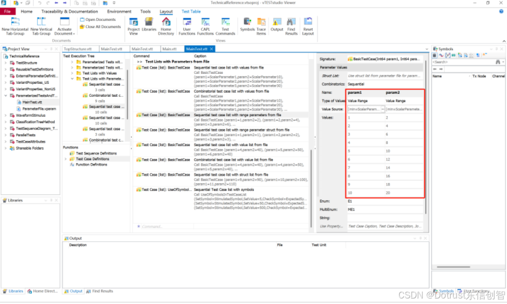
Task: Select TestCaseAttributes project
Action: point(30,142)
